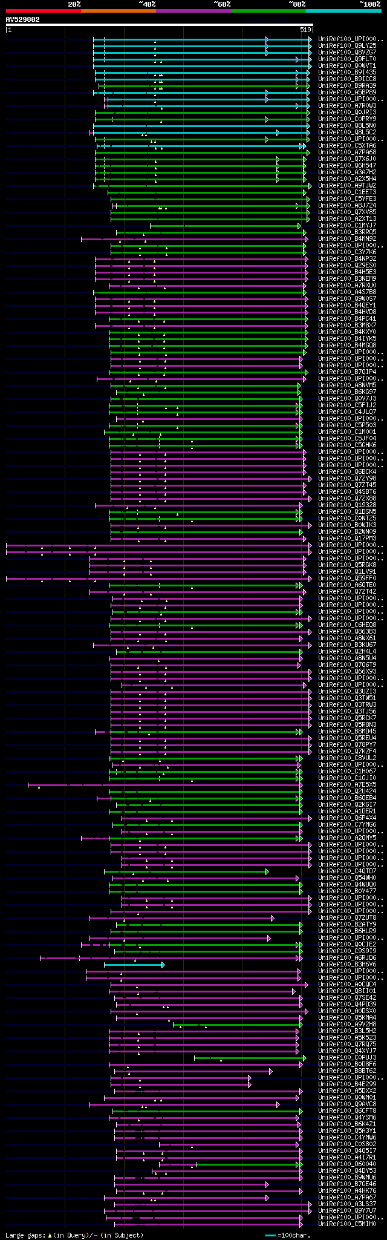Select alignment label UniRef100_Q8L5C2
The width and height of the screenshot is (387, 1240).
coord(347,132)
